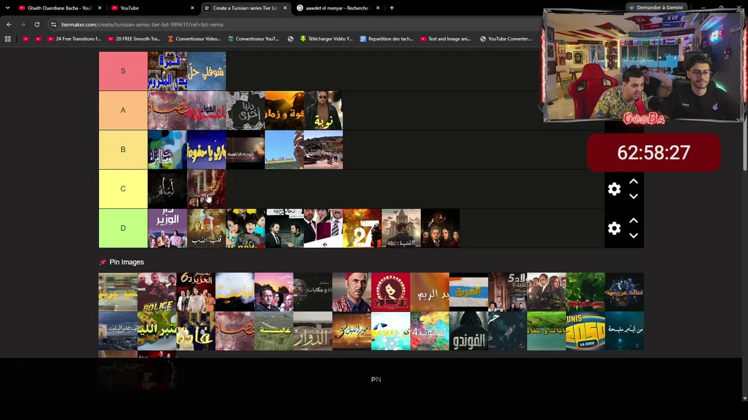The width and height of the screenshot is (748, 420).
Task: Expand the tab search dropdown arrow
Action: click(8, 8)
